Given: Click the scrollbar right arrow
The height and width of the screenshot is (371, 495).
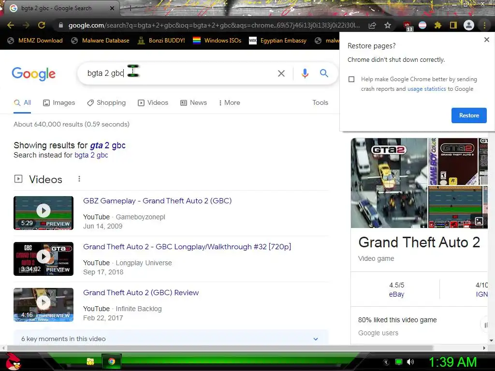Looking at the screenshot, I should pyautogui.click(x=484, y=348).
